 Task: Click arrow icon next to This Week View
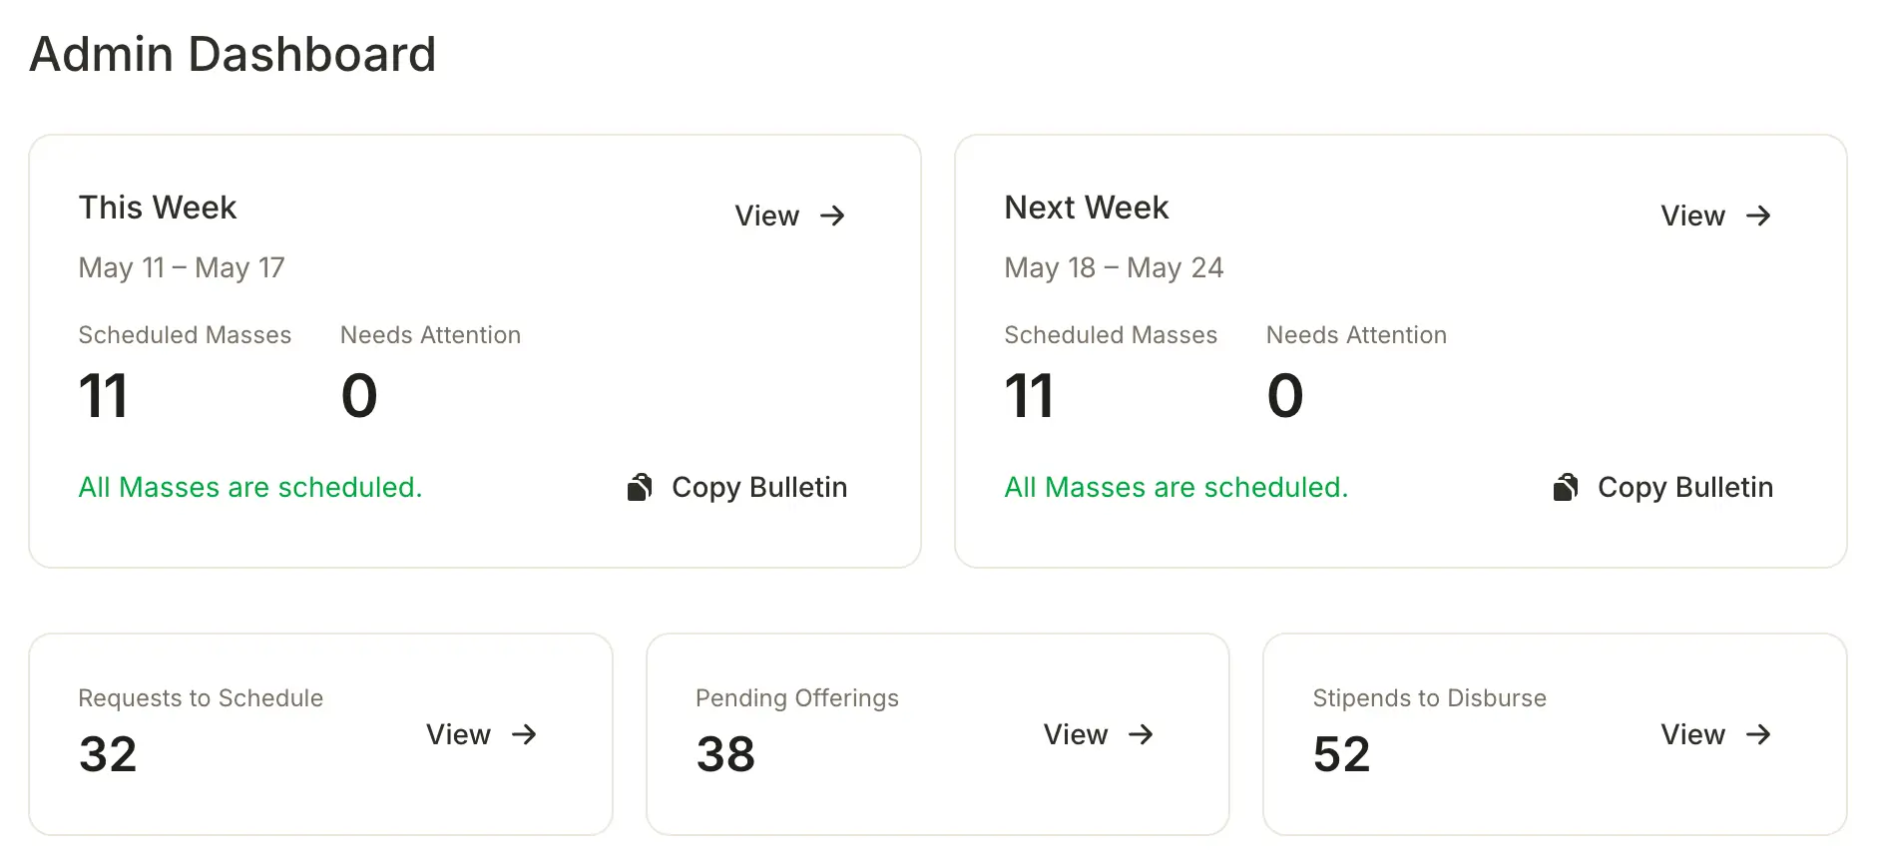[x=832, y=216]
